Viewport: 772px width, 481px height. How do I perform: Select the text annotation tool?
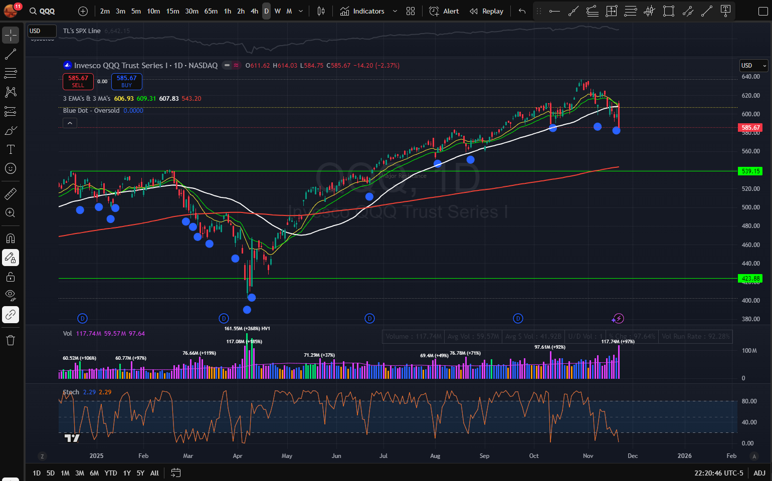click(x=11, y=149)
